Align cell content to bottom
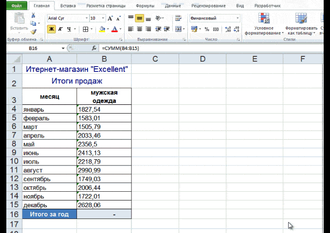The image size is (330, 233). (x=148, y=19)
